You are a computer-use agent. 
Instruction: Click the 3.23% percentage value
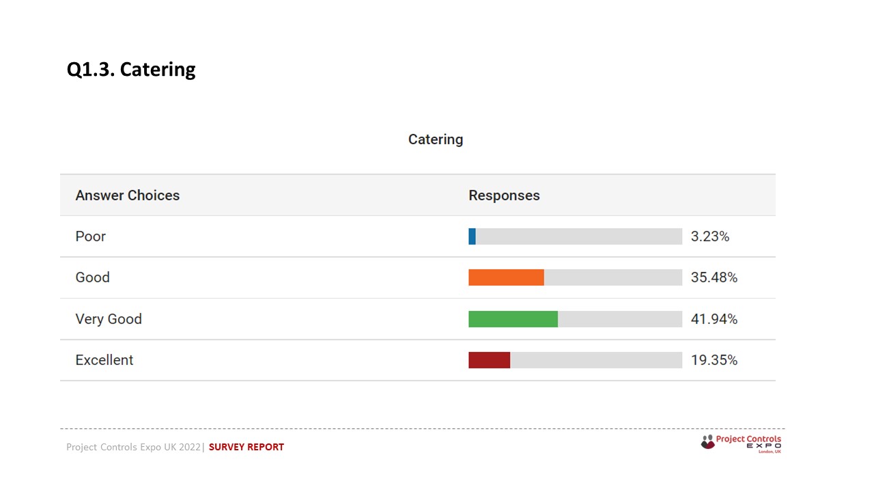[x=710, y=236]
